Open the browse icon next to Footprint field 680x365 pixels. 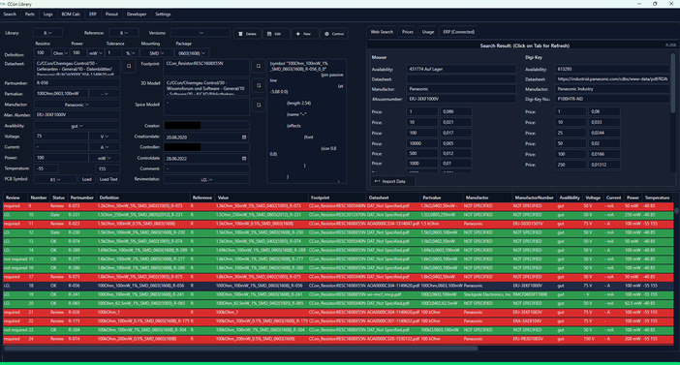point(259,67)
